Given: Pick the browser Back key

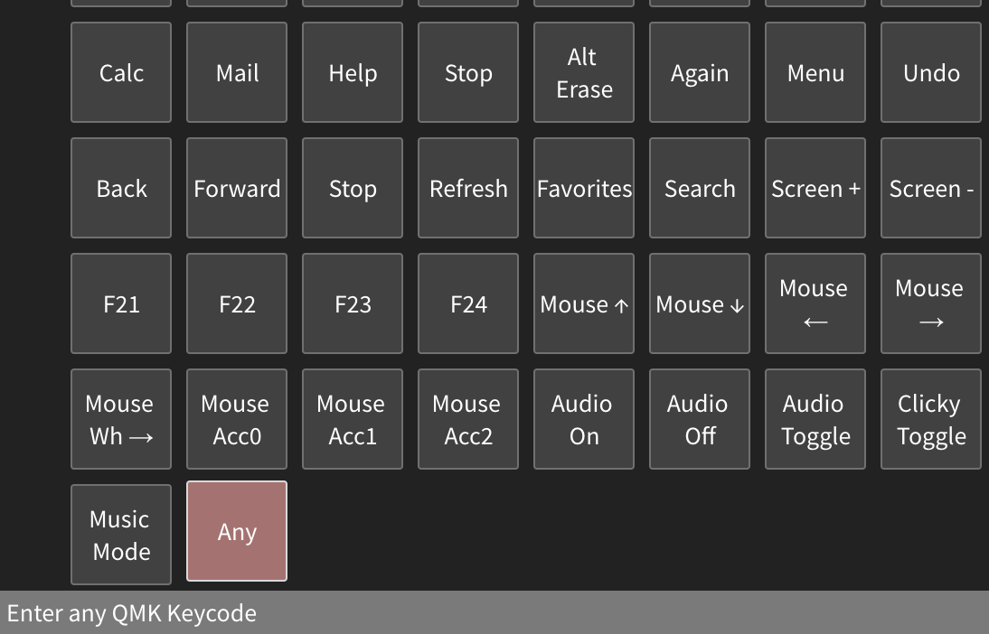Looking at the screenshot, I should (x=120, y=188).
